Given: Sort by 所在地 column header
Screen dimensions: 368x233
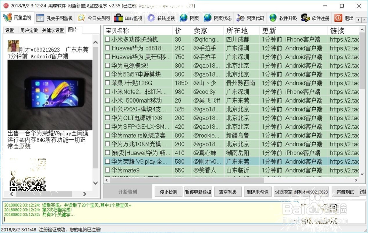Looking at the screenshot, I should [x=242, y=31].
